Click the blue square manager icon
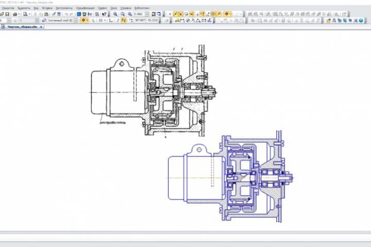This screenshot has width=371, height=247. 79,14
